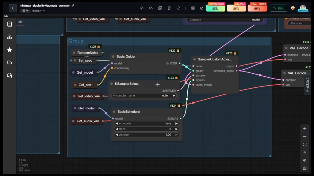Click the pencil icon beside the workflow title
This screenshot has width=314, height=176.
(73, 5)
